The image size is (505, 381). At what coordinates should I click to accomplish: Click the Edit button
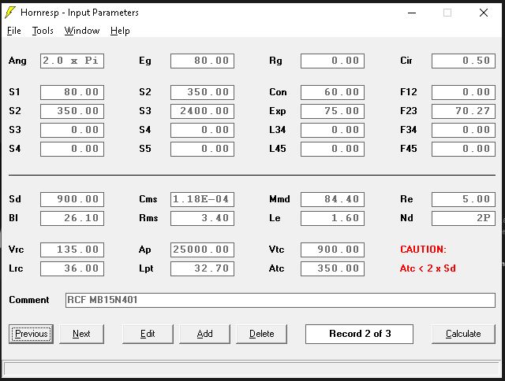[148, 334]
